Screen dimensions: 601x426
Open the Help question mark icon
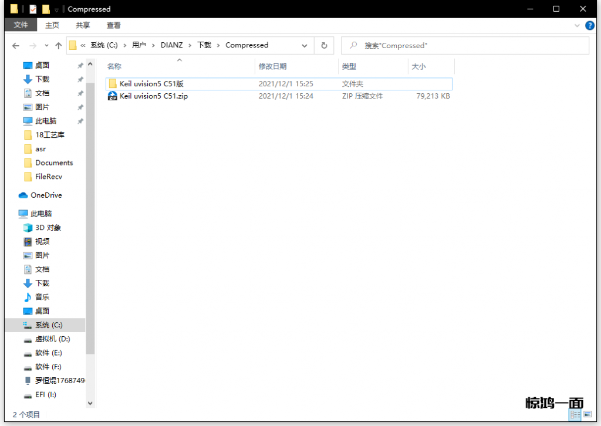(x=589, y=25)
